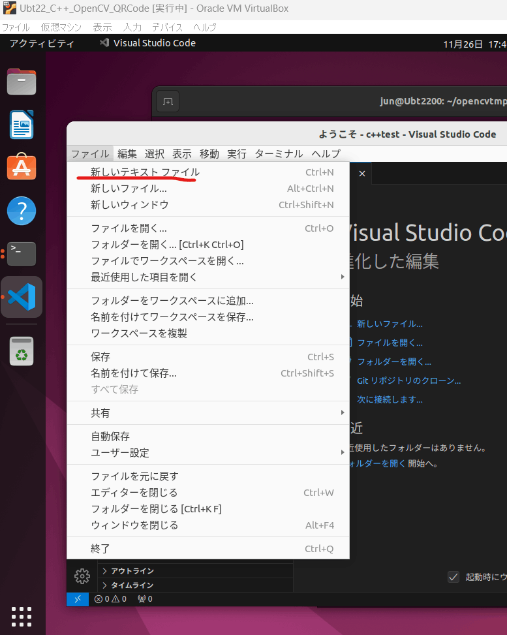Open ヘルプ menu in VS Code menu bar
This screenshot has width=507, height=635.
point(326,153)
